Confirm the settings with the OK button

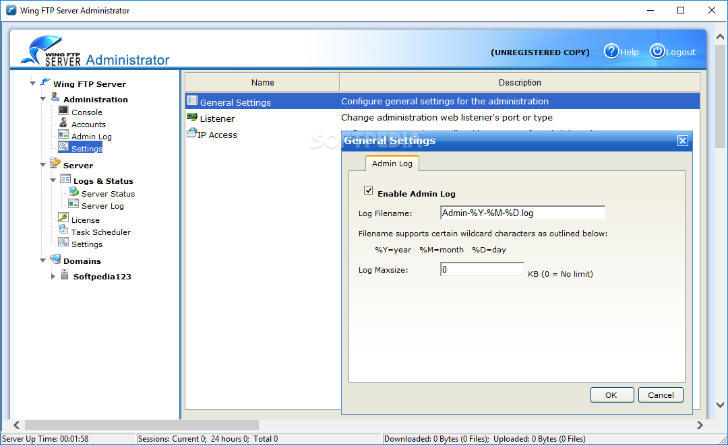pyautogui.click(x=612, y=395)
